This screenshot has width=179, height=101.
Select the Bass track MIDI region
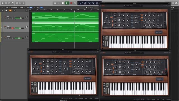[65, 37]
